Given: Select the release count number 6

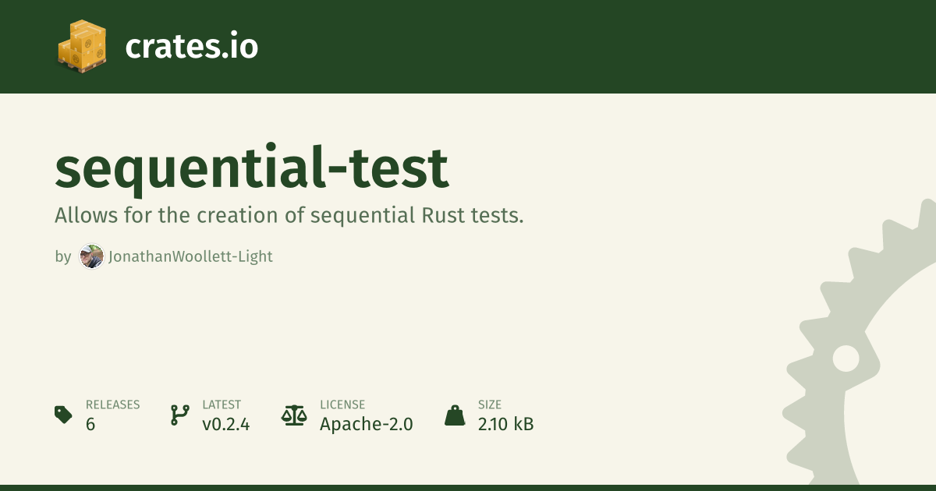Looking at the screenshot, I should pyautogui.click(x=90, y=424).
